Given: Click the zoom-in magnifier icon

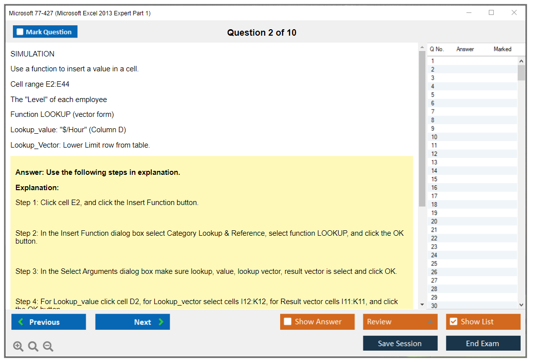Looking at the screenshot, I should (x=18, y=346).
